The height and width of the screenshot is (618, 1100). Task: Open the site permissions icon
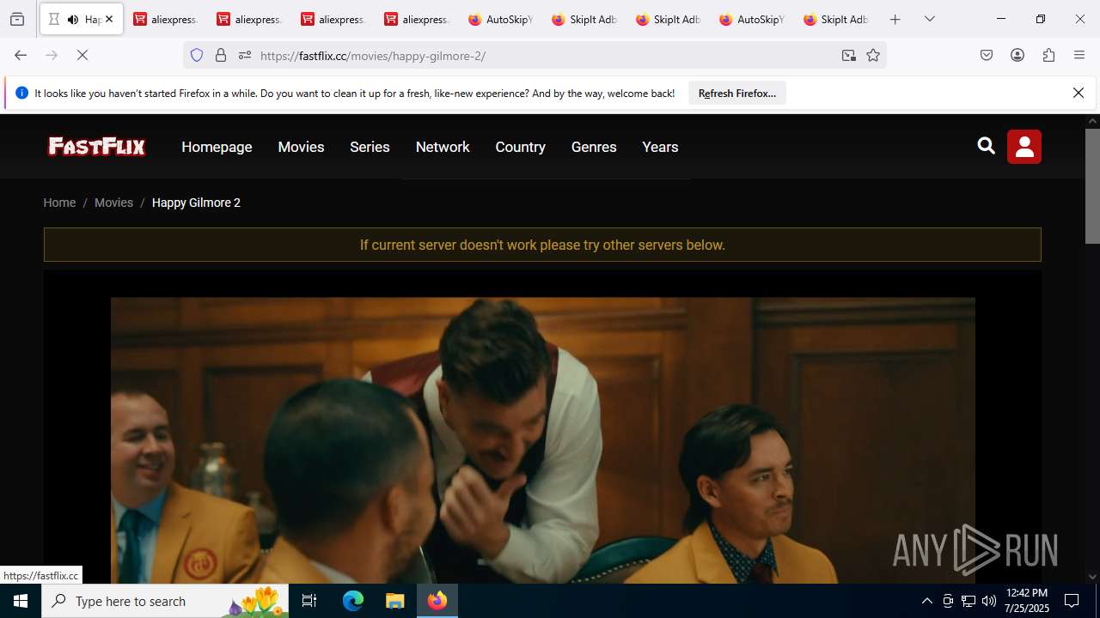[x=245, y=55]
